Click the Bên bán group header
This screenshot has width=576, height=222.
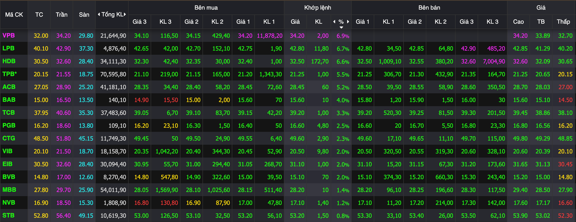429,7
